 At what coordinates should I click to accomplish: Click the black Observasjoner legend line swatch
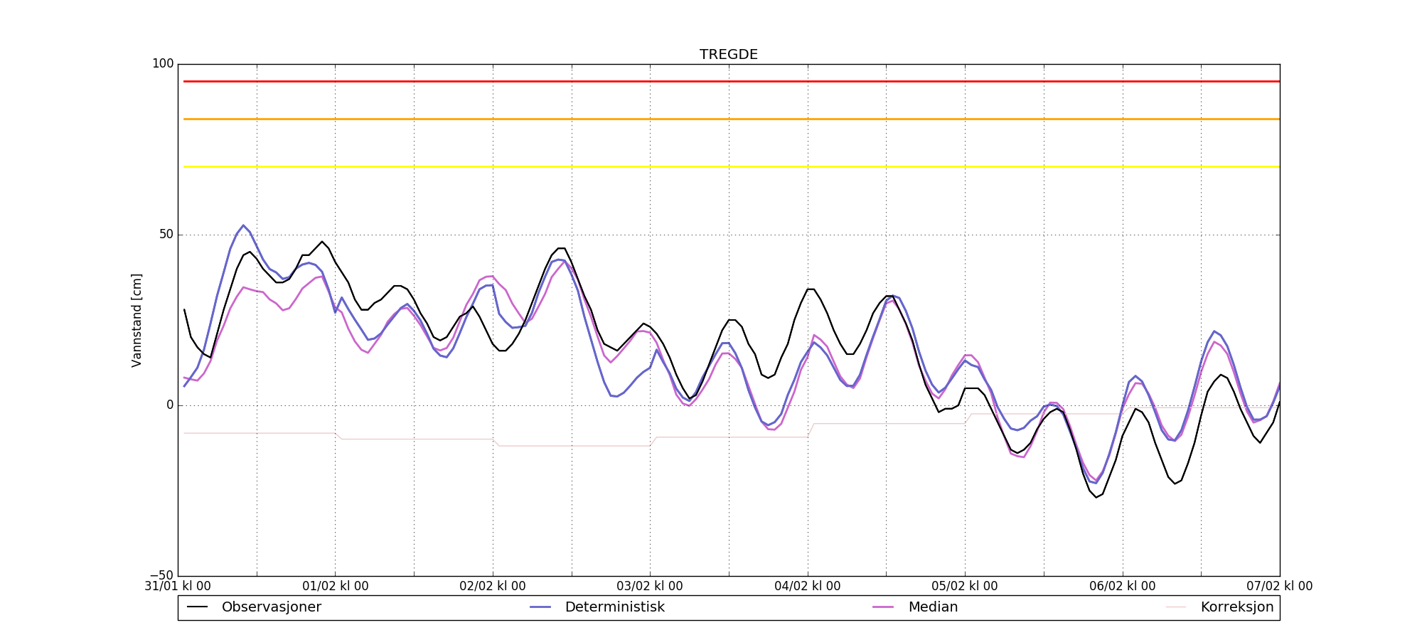click(x=197, y=607)
